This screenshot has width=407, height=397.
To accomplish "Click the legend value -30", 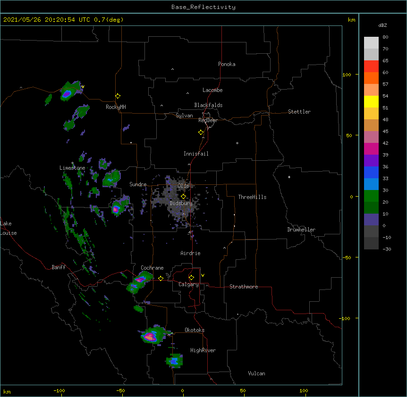I will (387, 249).
